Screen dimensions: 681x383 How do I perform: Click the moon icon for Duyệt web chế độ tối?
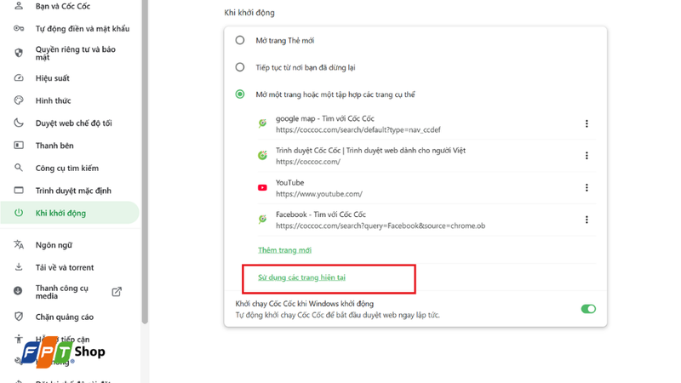[x=19, y=123]
